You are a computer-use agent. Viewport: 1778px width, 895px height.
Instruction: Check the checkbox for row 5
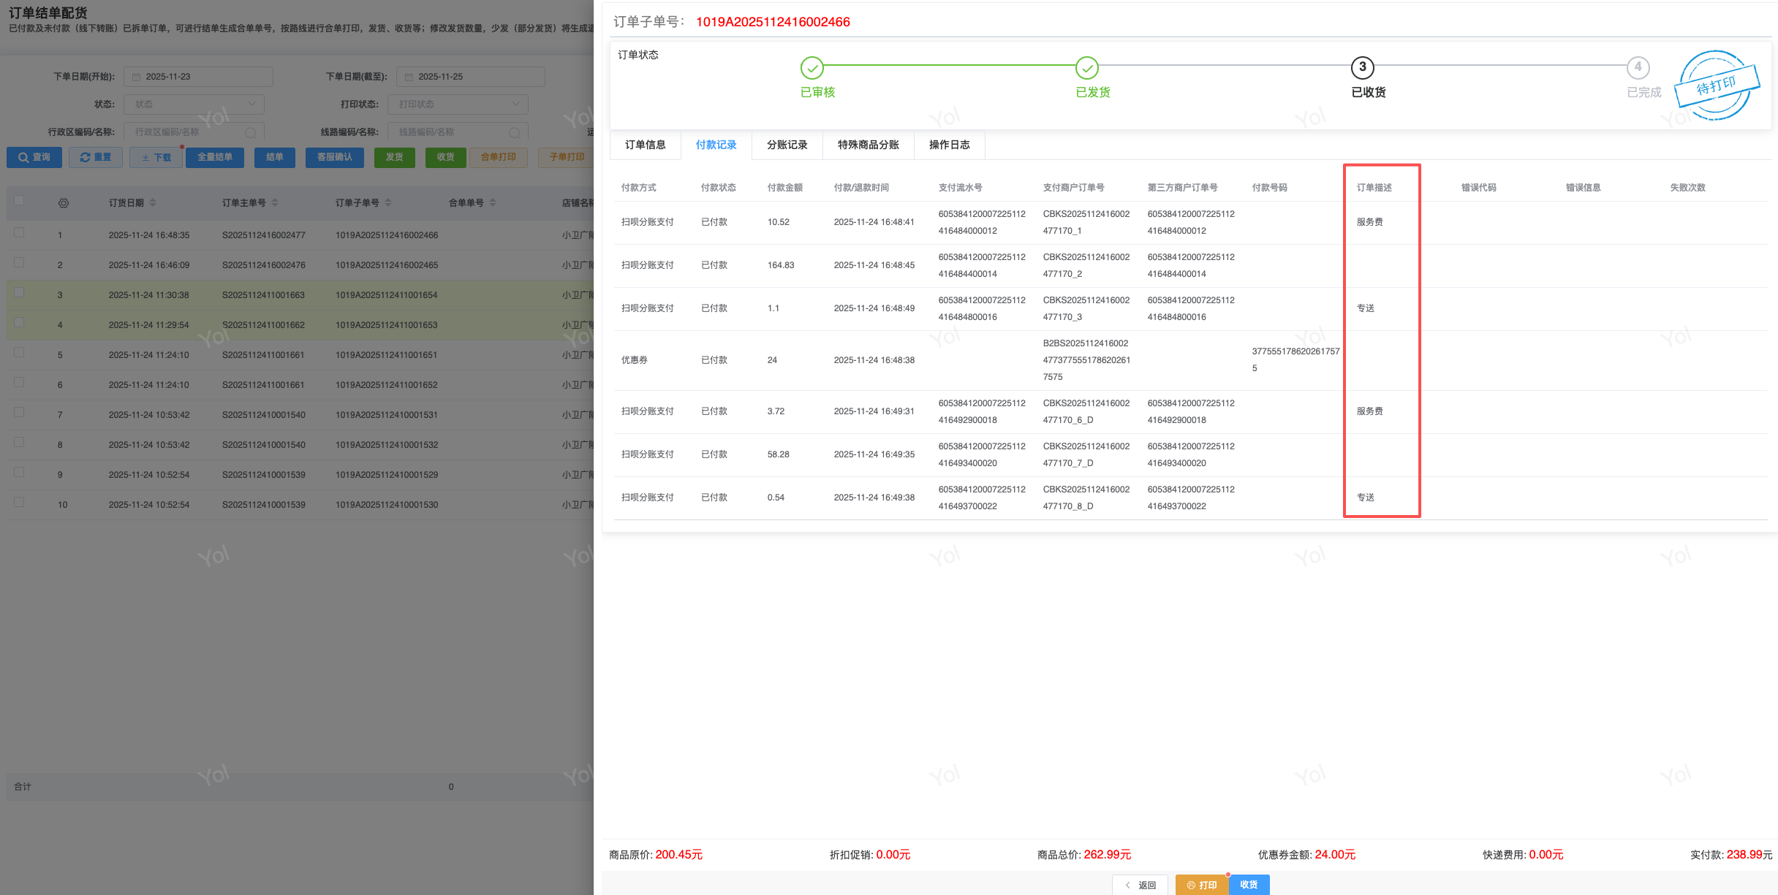(x=19, y=353)
